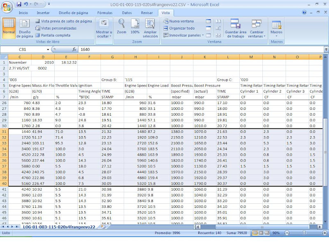Click the horizontal scrollbar thumb
The width and height of the screenshot is (329, 246).
pyautogui.click(x=262, y=227)
